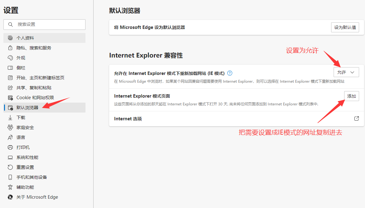The width and height of the screenshot is (365, 208).
Task: Click the Reset settings (重置设置) icon
Action: point(10,167)
